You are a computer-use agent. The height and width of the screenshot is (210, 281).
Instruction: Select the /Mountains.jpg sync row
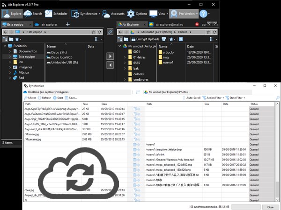[x=149, y=139]
